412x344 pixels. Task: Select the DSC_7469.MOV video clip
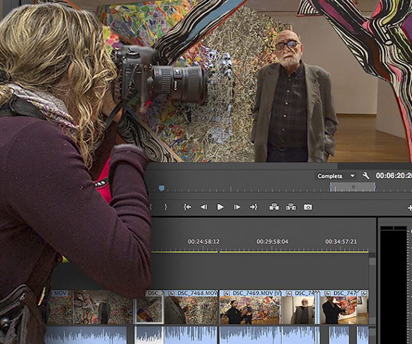tap(250, 307)
